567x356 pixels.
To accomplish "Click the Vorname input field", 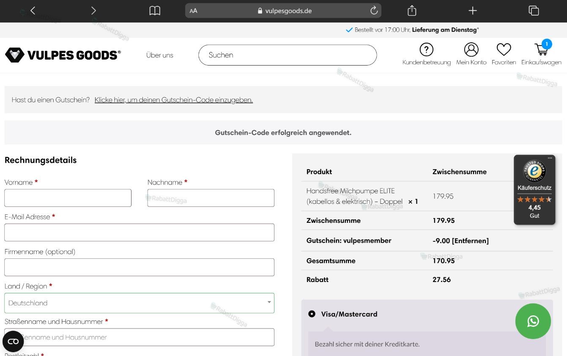I will coord(68,198).
